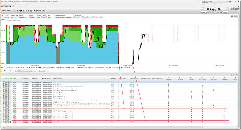This screenshot has width=241, height=130.
Task: Click the 10 Nov 2025 09:20 date heading
Action: pos(215,9)
